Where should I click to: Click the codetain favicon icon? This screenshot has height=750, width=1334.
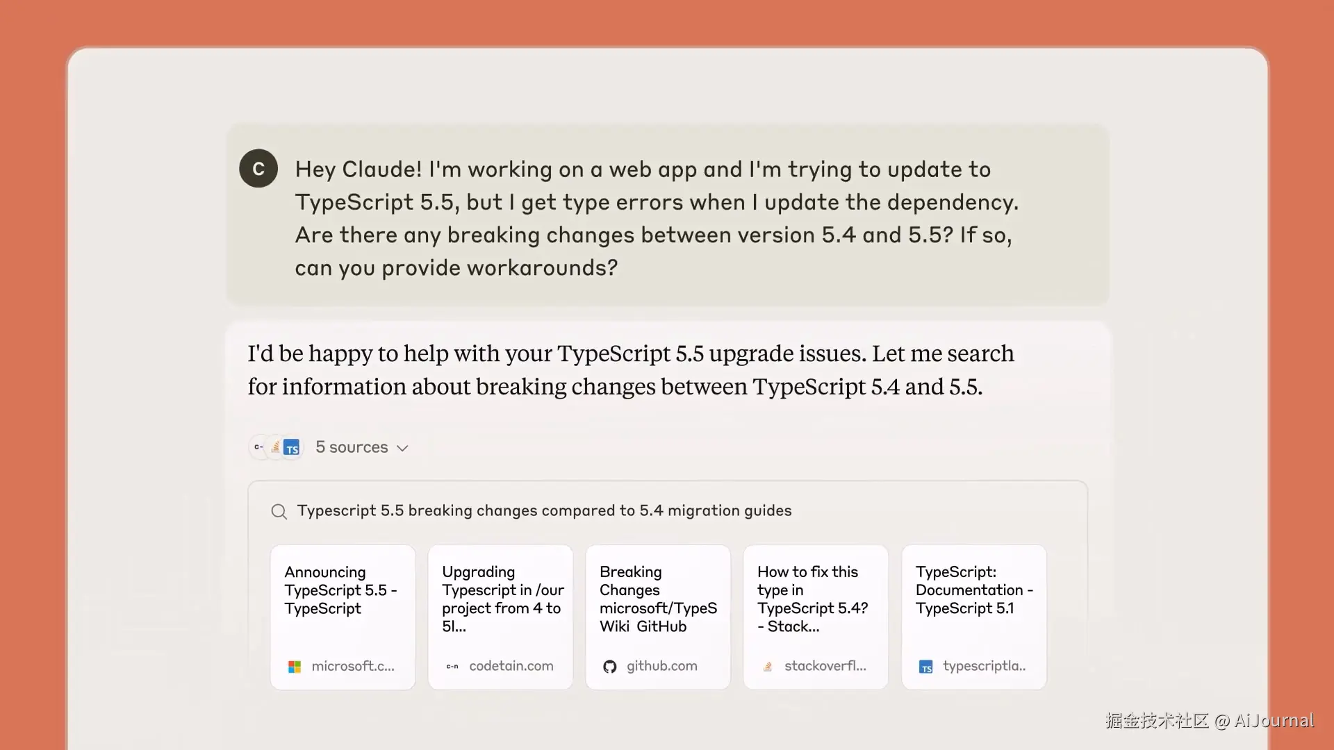point(452,667)
